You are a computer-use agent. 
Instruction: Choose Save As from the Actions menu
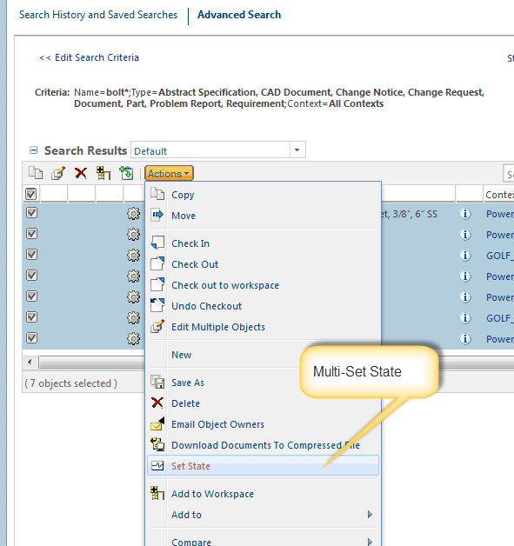(x=263, y=383)
